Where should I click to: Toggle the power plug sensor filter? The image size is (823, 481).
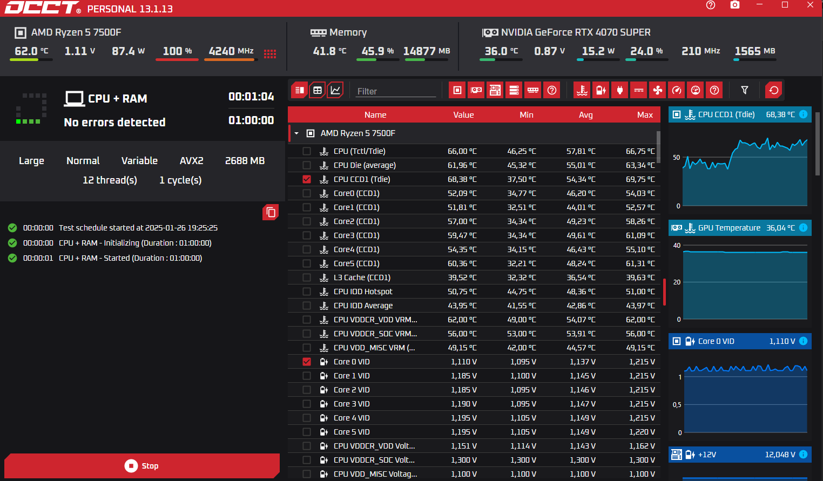[x=620, y=90]
